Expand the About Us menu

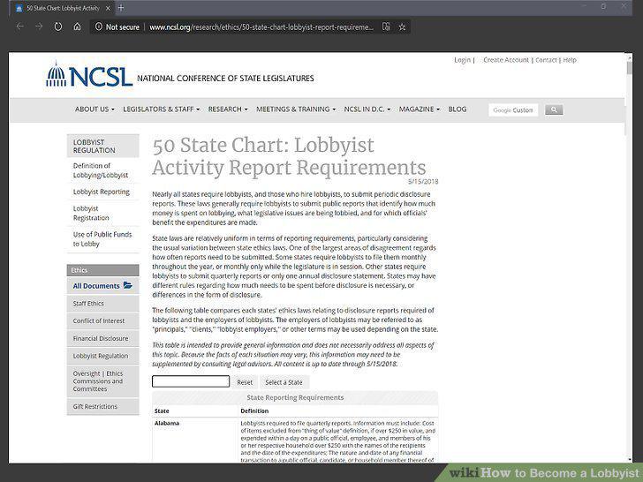coord(95,109)
